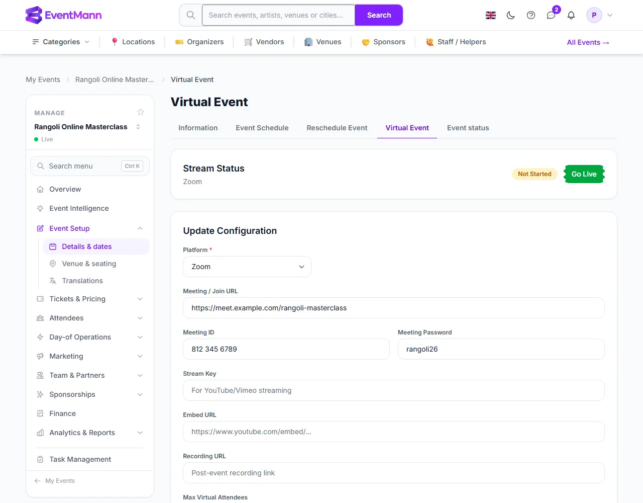The height and width of the screenshot is (503, 643).
Task: Expand the Sponsorships menu
Action: [x=90, y=394]
